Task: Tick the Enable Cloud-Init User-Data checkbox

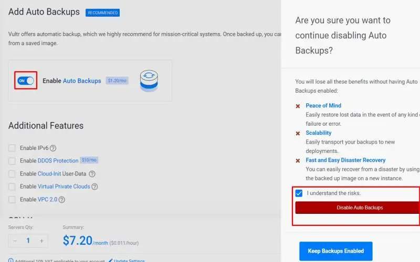Action: (12, 174)
